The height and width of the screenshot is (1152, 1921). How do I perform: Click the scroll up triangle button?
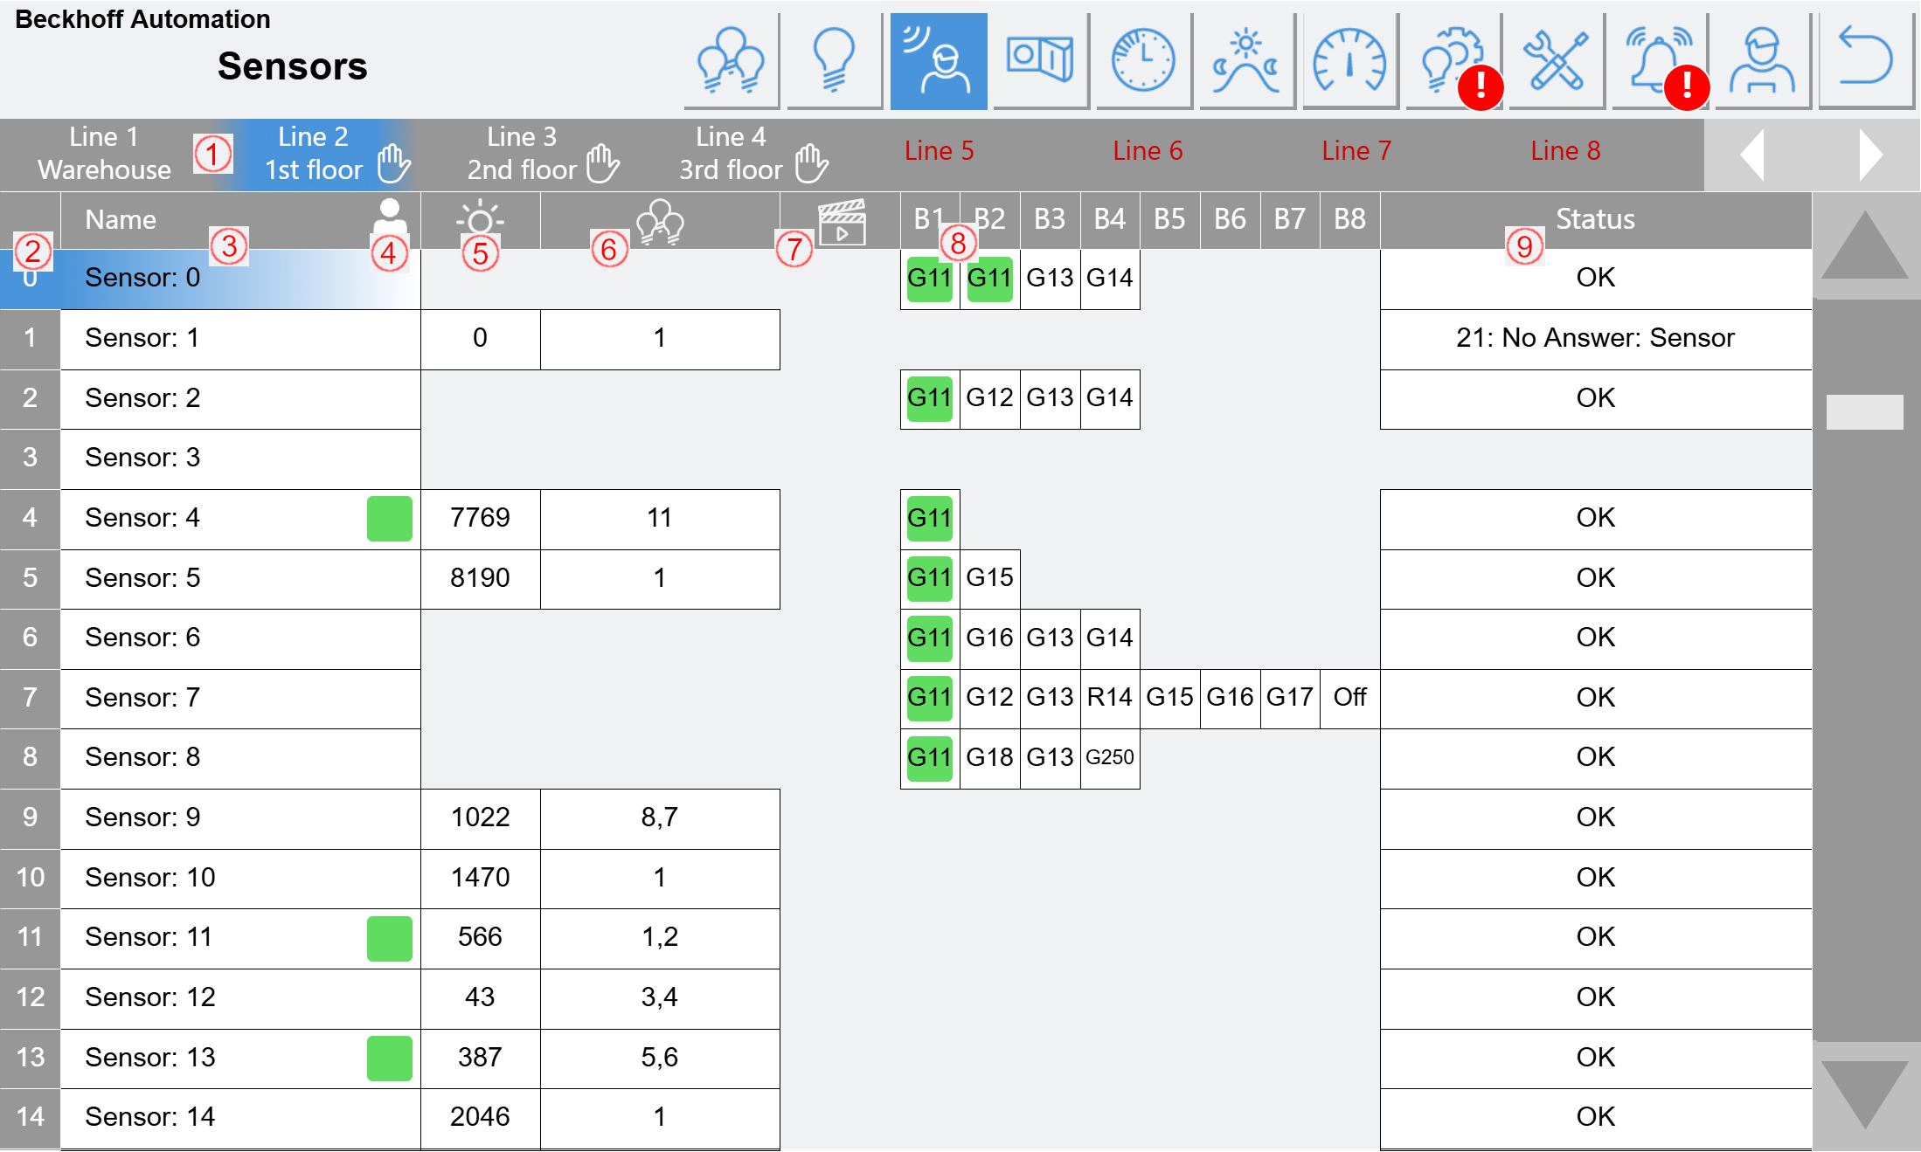(1865, 246)
